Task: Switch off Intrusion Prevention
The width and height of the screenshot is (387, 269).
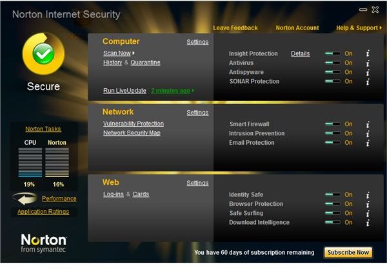Action: tap(333, 133)
